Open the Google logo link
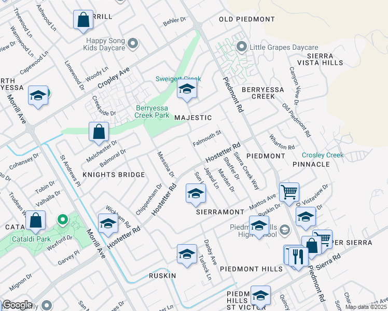 pyautogui.click(x=17, y=305)
